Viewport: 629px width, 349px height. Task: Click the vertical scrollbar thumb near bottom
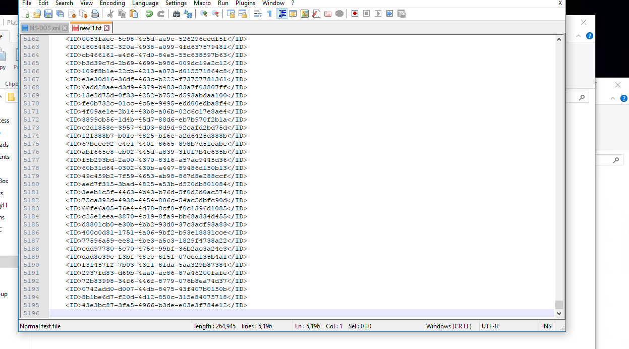(559, 305)
